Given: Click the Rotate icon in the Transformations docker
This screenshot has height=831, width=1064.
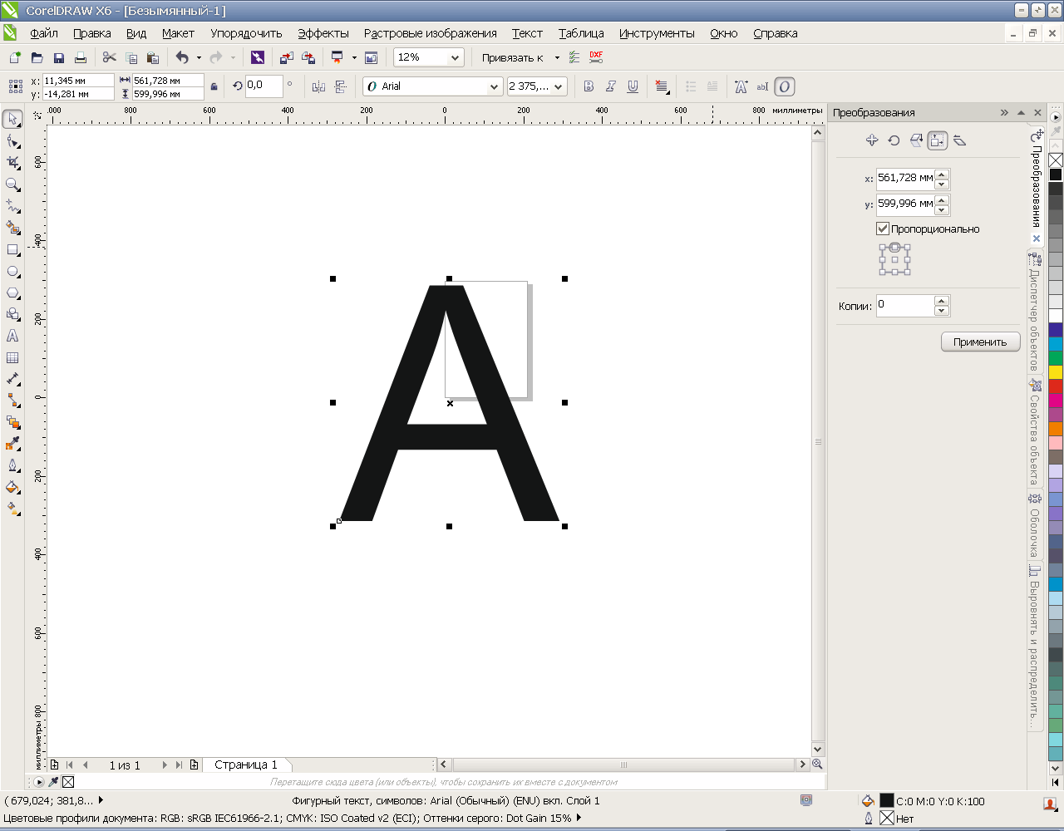Looking at the screenshot, I should [894, 140].
